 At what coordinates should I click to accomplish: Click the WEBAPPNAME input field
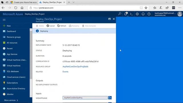click(x=85, y=98)
